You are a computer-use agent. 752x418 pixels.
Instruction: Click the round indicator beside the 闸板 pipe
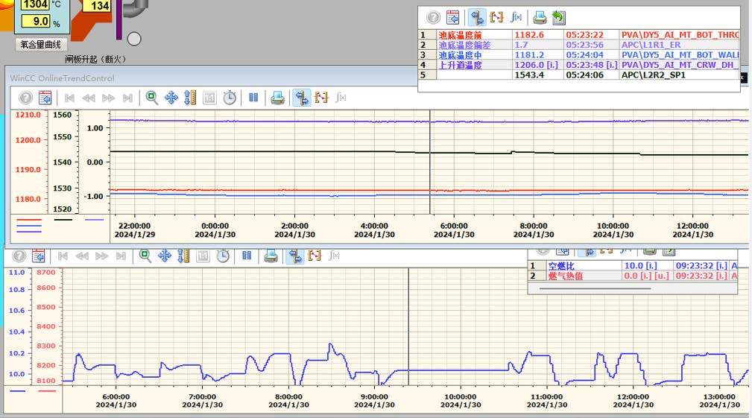[134, 38]
